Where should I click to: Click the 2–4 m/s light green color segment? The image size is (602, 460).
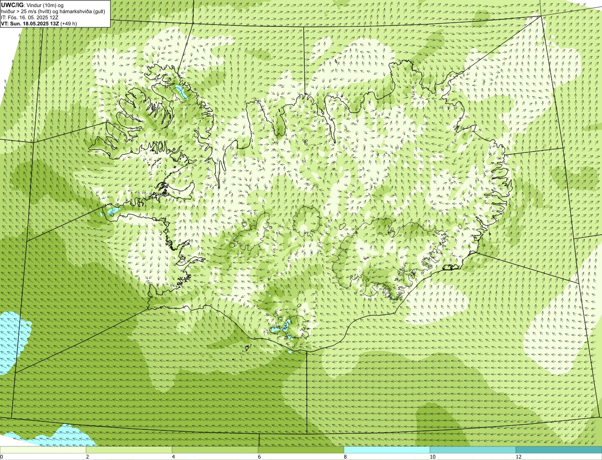click(129, 450)
